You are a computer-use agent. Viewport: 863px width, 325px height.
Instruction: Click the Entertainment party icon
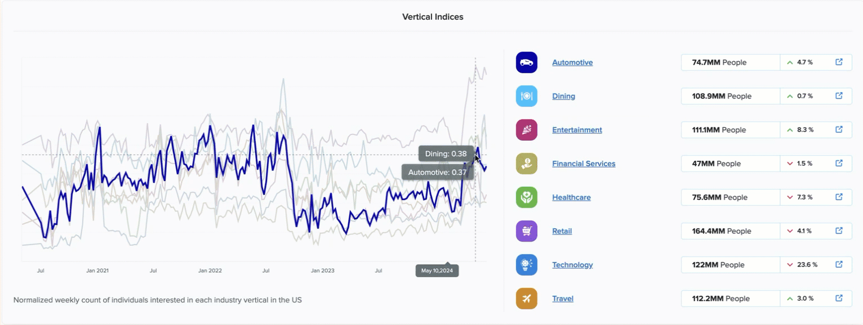(527, 130)
